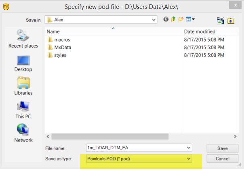Click the mx application icon in title bar
Image resolution: width=244 pixels, height=169 pixels.
[x=6, y=6]
